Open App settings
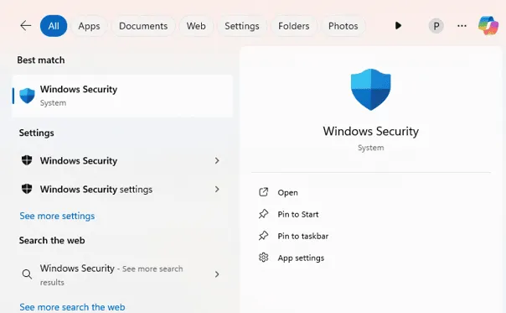Viewport: 506px width, 313px height. tap(301, 258)
